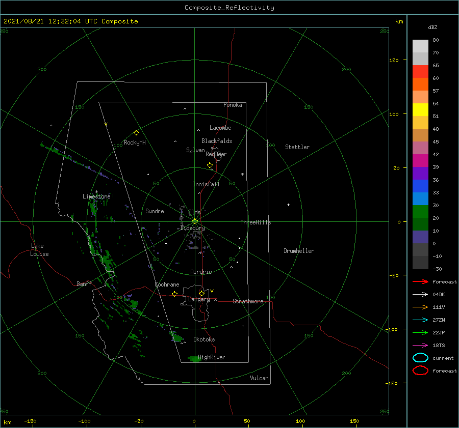Click the HighRiver label
Screen dimensions: 459x428
[212, 357]
